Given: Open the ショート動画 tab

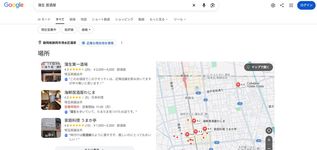Looking at the screenshot, I should 101,19.
